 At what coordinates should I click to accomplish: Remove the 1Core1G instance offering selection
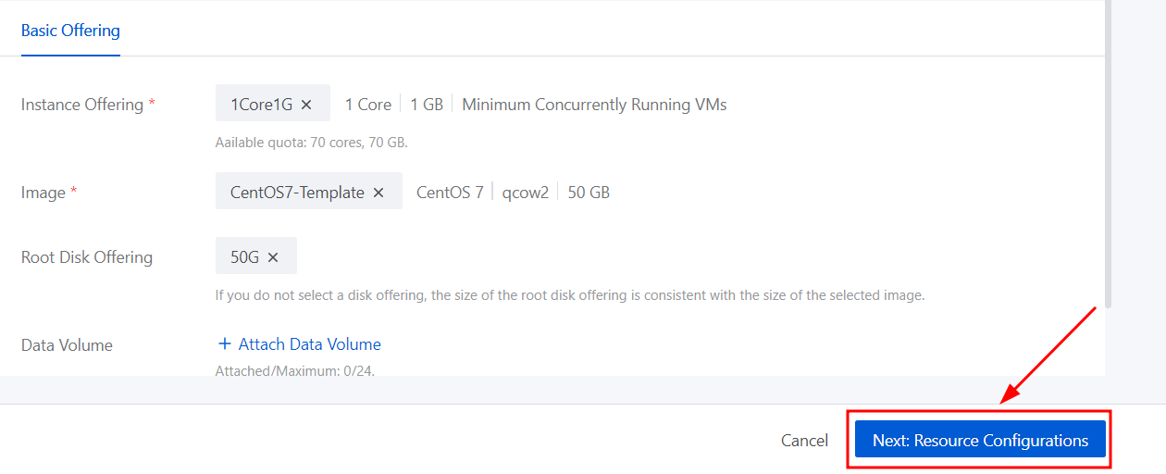coord(307,105)
